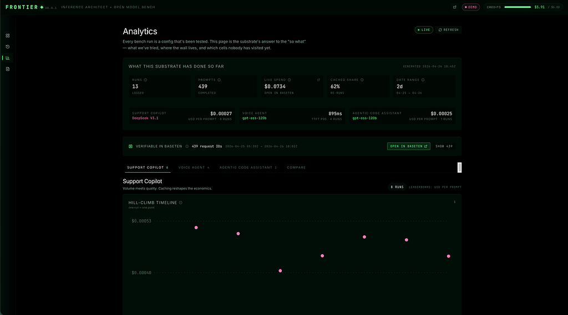Click the info icon next to LIVE SPEND
Screen dimensions: 568x315
290,80
